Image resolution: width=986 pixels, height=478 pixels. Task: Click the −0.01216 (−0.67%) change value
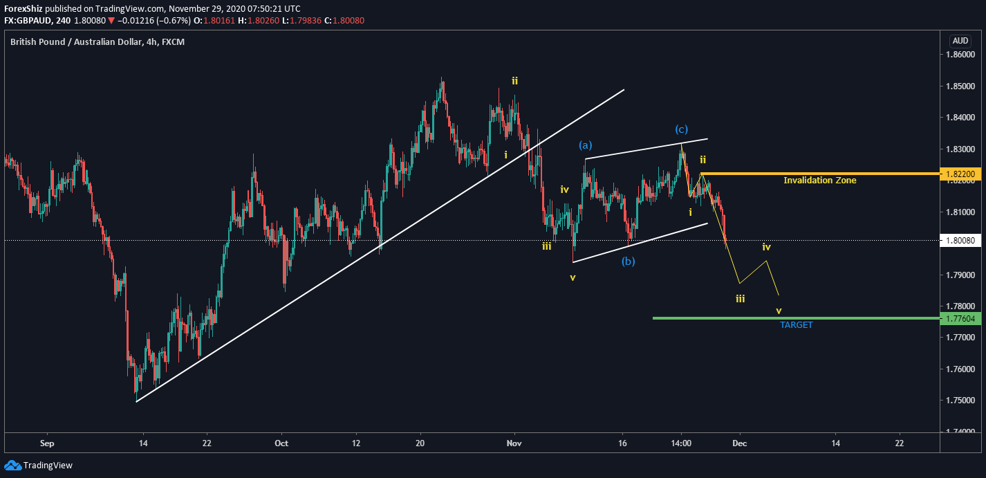(154, 21)
